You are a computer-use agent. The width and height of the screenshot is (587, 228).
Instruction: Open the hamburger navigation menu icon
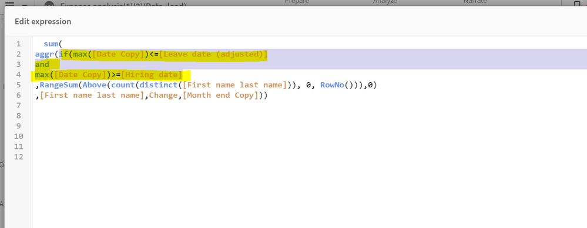click(x=10, y=3)
